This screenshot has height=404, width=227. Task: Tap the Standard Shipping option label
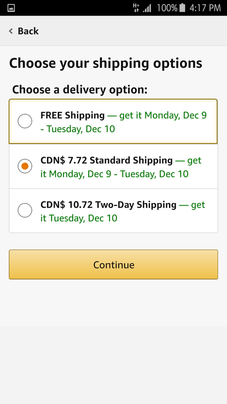(106, 160)
